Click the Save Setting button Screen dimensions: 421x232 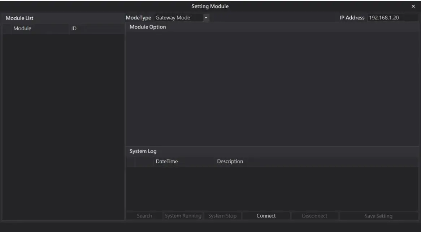[x=379, y=216]
